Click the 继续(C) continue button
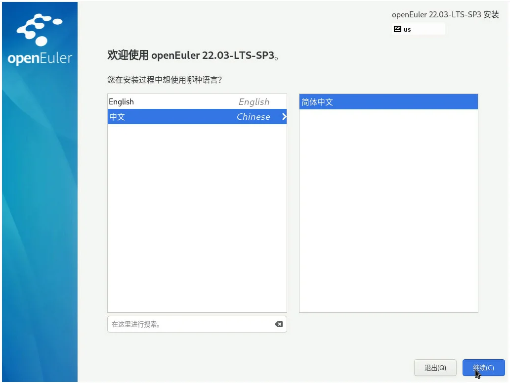 click(484, 368)
